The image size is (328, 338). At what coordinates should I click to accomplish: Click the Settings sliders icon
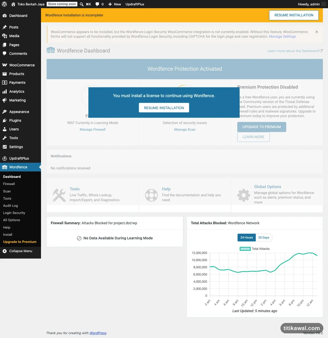click(5, 147)
